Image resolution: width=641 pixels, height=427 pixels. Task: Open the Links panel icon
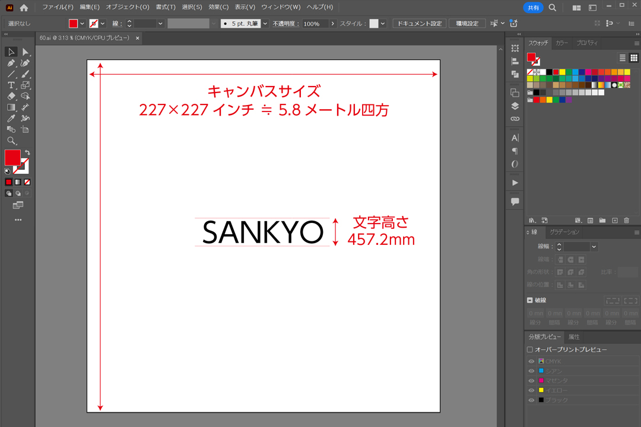[515, 119]
